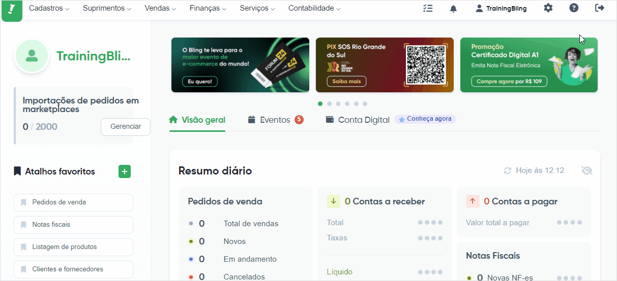617x281 pixels.
Task: Expand the Contabilidade menu
Action: (x=314, y=8)
